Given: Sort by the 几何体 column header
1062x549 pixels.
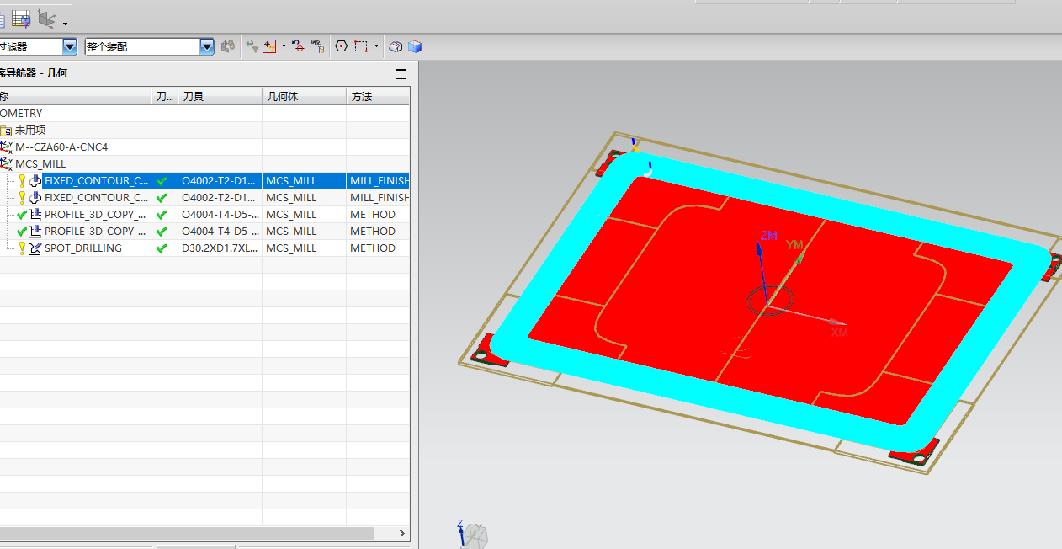Looking at the screenshot, I should tap(304, 96).
